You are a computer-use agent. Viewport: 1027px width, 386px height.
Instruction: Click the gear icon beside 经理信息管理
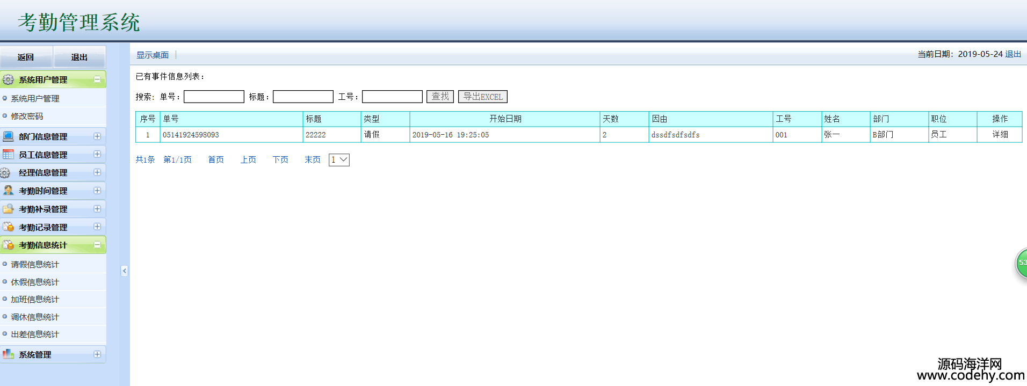(x=6, y=173)
